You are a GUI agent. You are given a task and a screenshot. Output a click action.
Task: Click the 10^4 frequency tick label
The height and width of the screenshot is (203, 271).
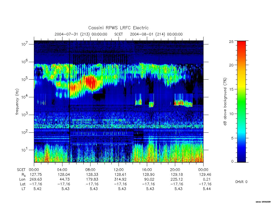(25, 97)
